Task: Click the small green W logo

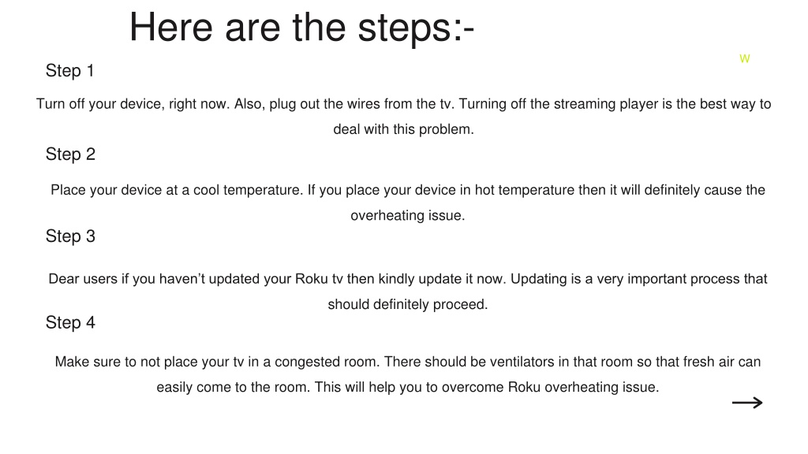Action: coord(745,58)
